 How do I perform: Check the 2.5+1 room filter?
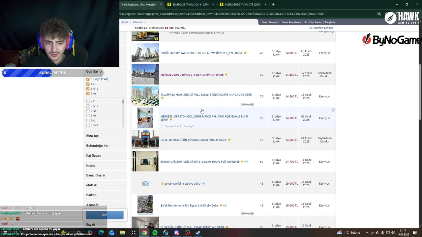click(x=88, y=106)
